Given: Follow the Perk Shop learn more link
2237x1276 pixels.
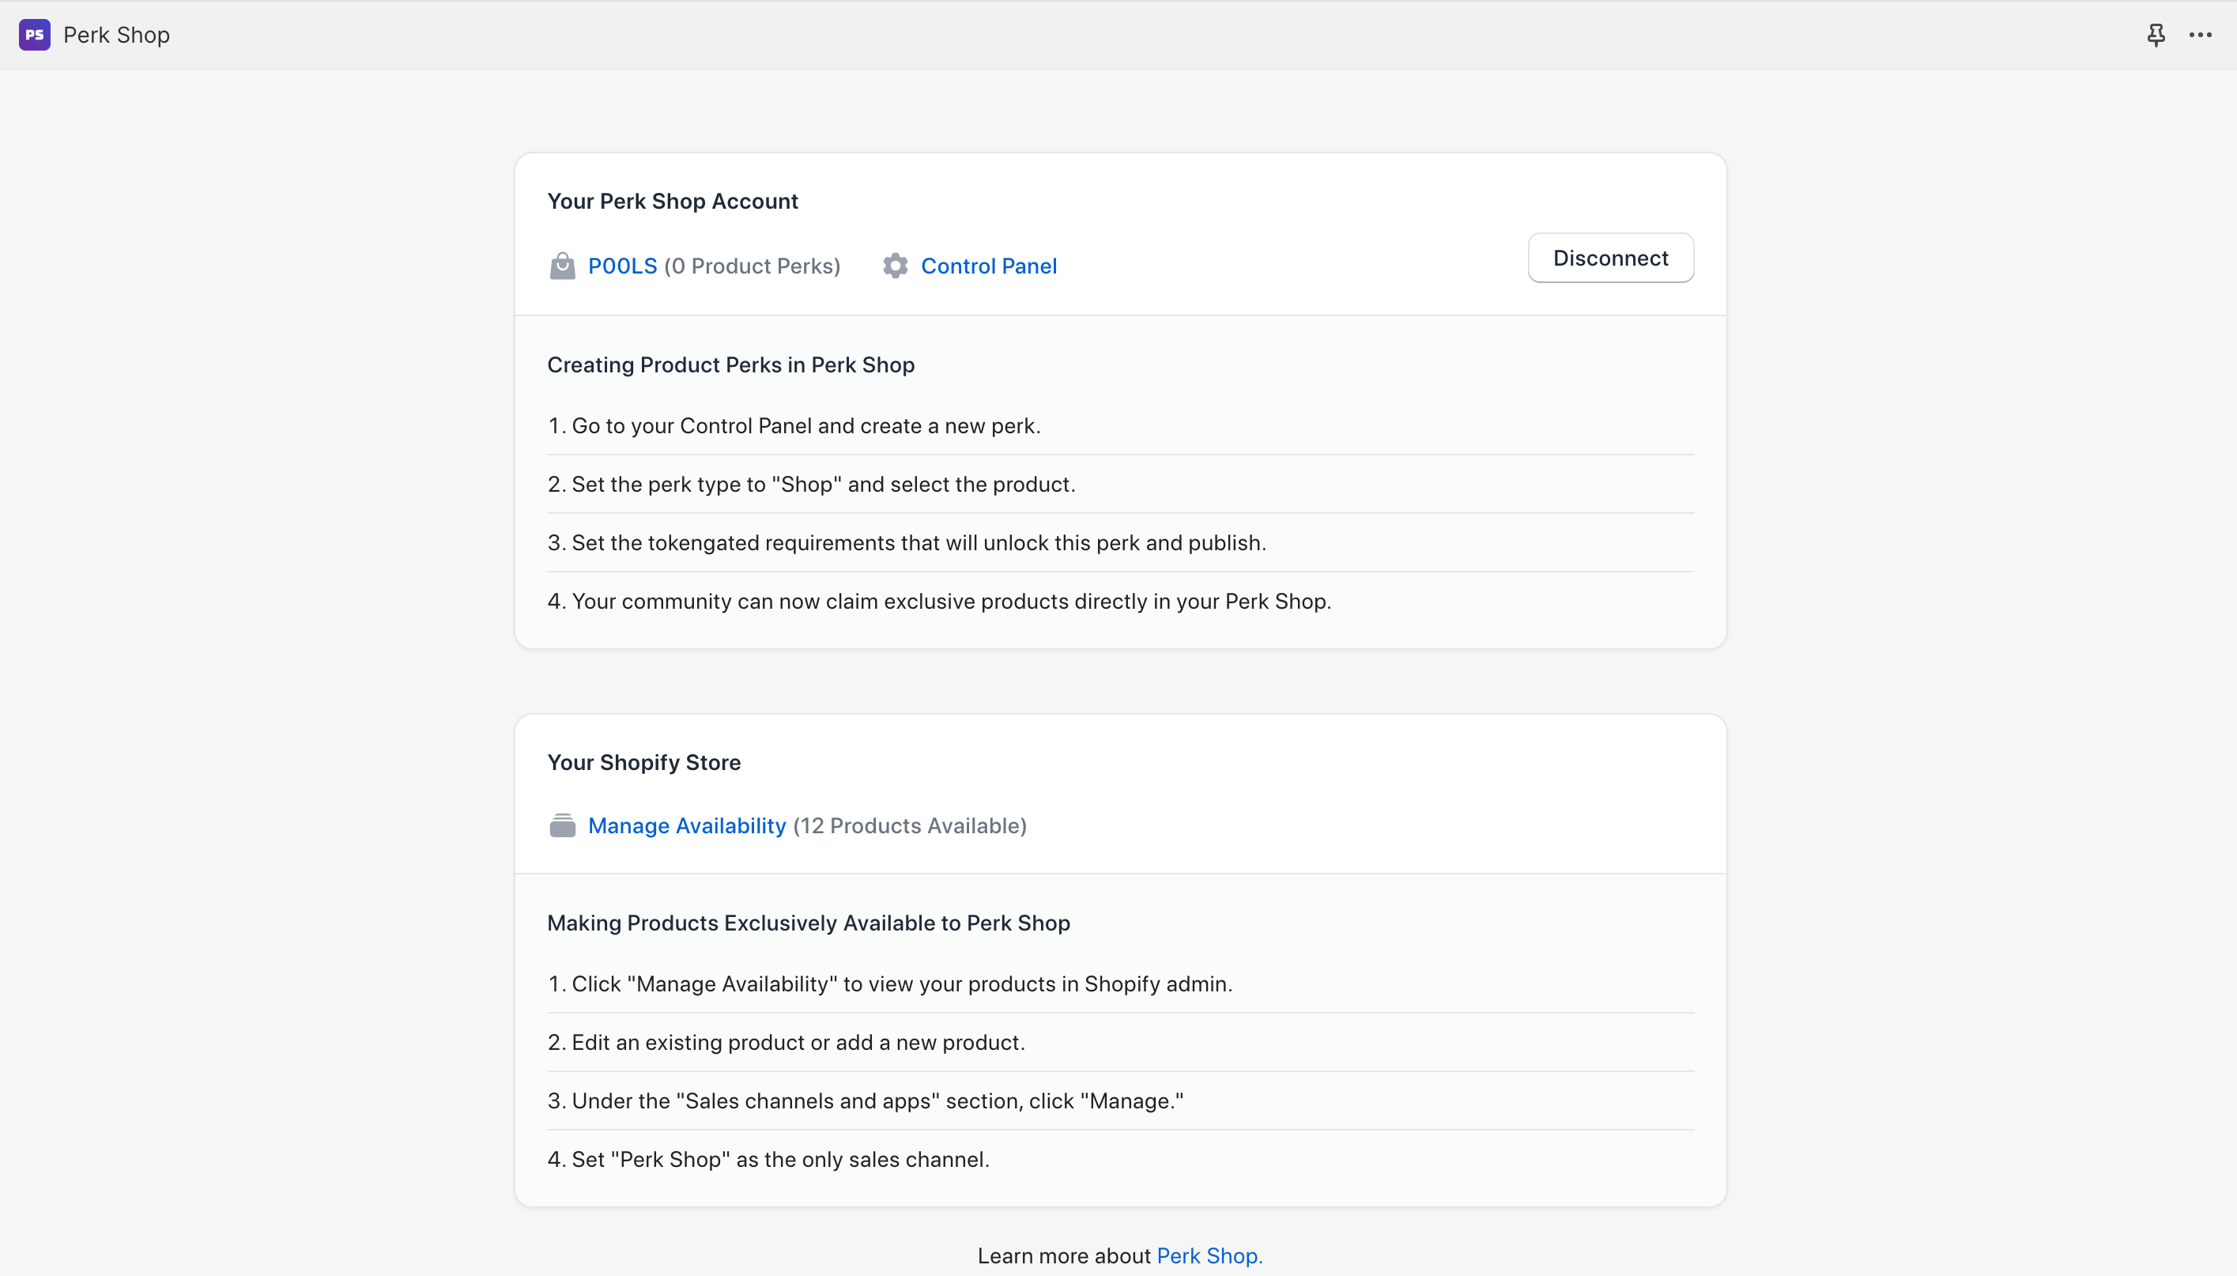Looking at the screenshot, I should pos(1209,1256).
